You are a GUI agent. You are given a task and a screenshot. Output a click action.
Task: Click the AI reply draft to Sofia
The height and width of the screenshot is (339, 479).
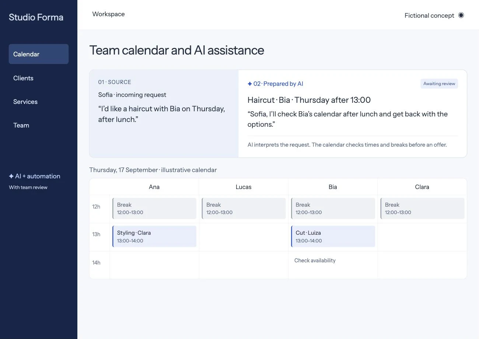pyautogui.click(x=347, y=119)
